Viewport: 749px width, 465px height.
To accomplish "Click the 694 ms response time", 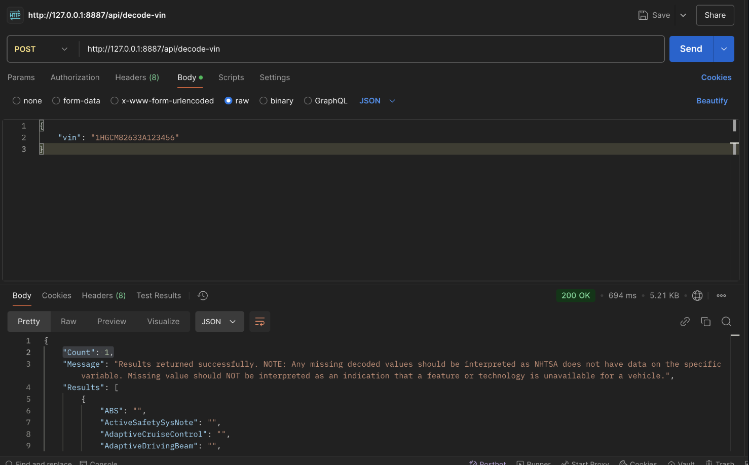I will [622, 296].
